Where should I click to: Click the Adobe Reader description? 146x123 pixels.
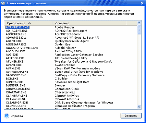click(x=65, y=27)
